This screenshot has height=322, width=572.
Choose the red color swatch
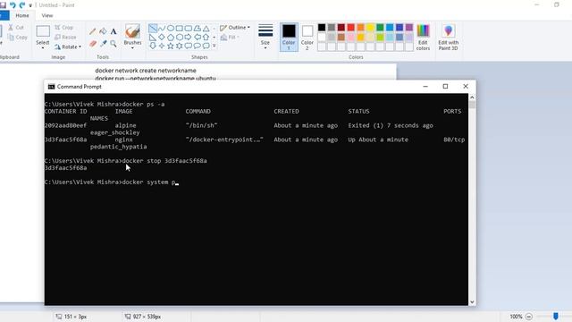coord(351,28)
